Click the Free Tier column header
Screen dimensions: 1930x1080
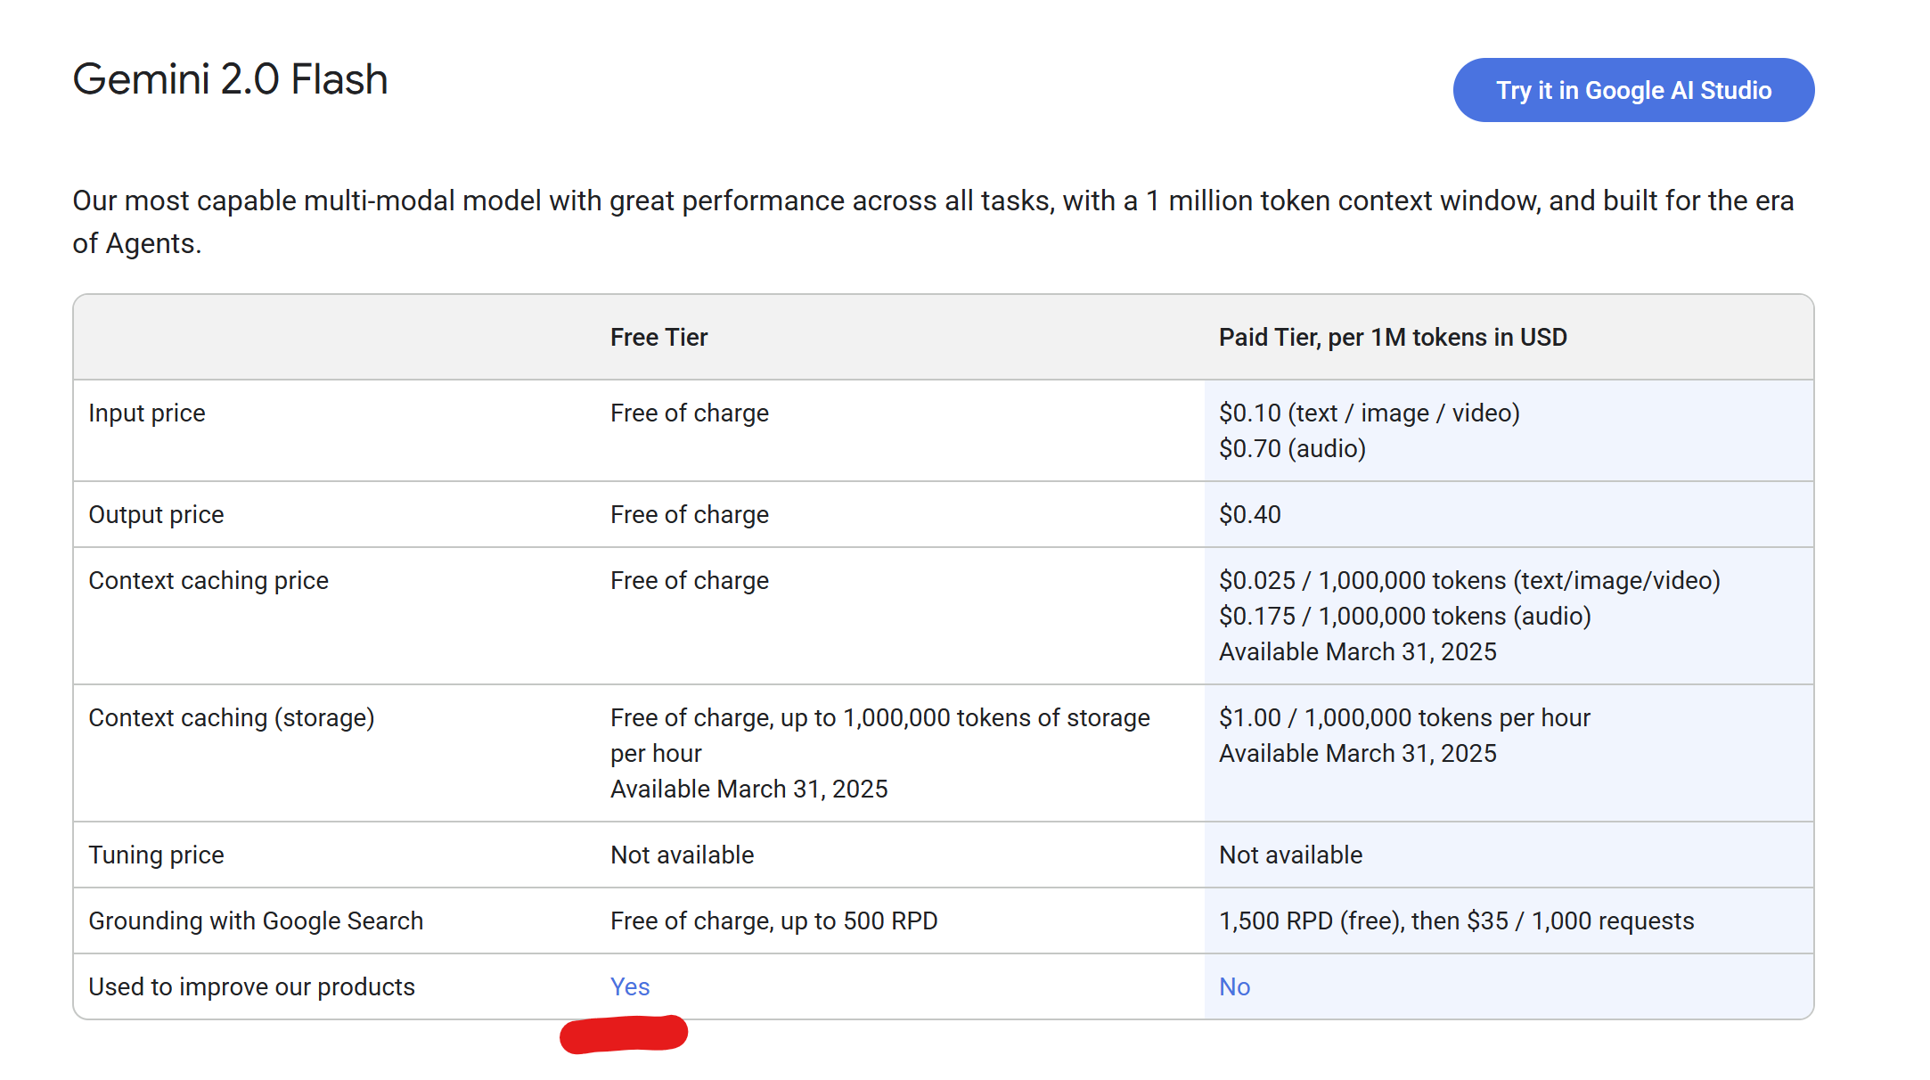click(658, 337)
